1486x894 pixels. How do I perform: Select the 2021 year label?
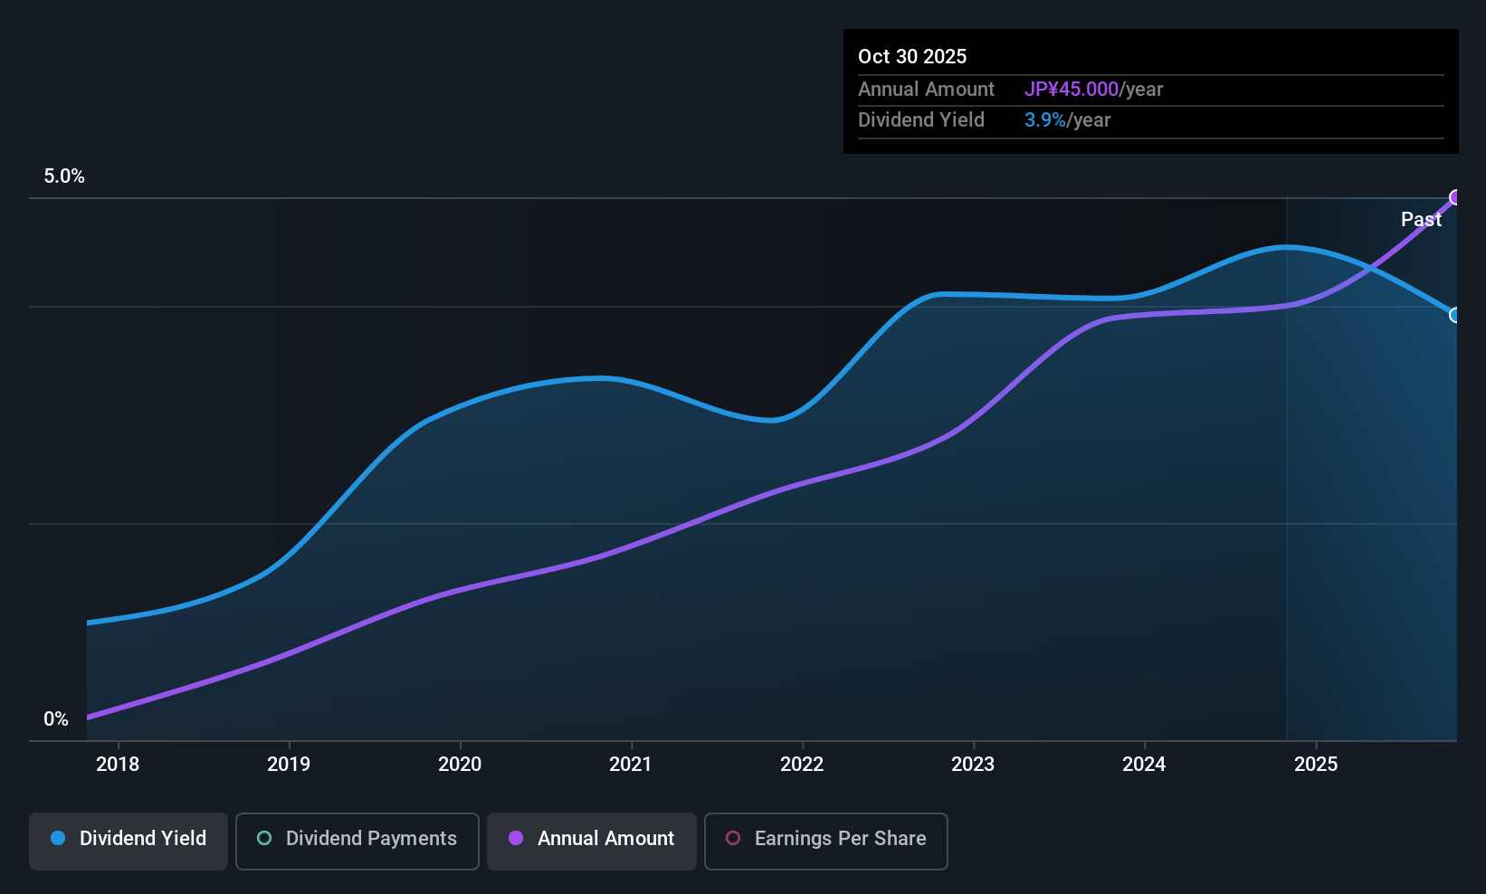tap(631, 765)
